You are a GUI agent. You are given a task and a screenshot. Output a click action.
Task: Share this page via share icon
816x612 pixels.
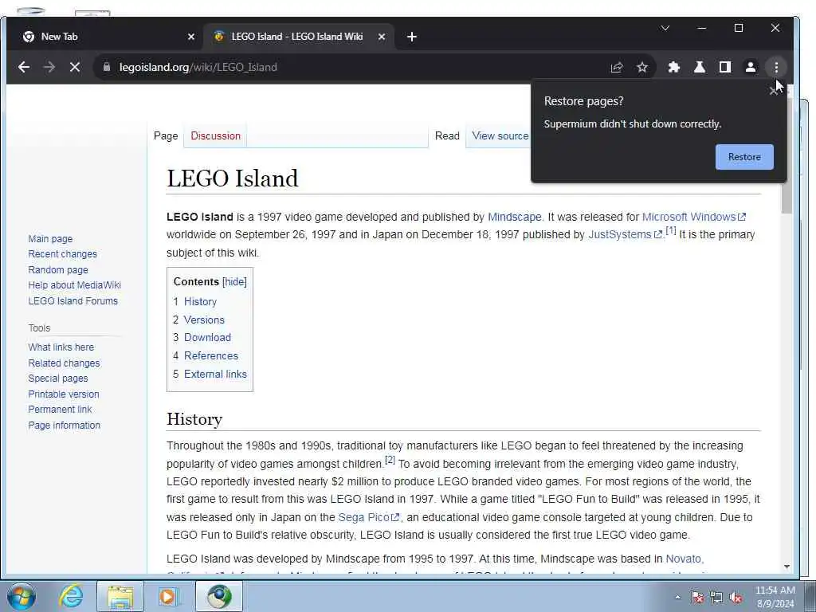(617, 67)
